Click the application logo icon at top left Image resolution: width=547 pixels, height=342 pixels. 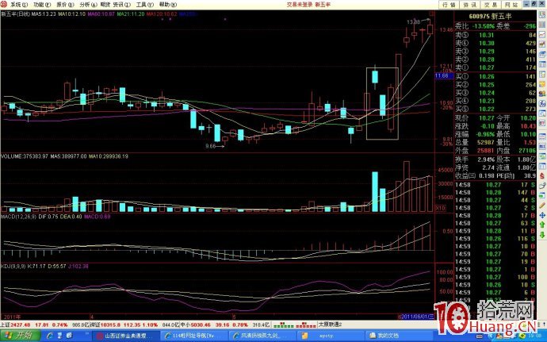[4, 4]
